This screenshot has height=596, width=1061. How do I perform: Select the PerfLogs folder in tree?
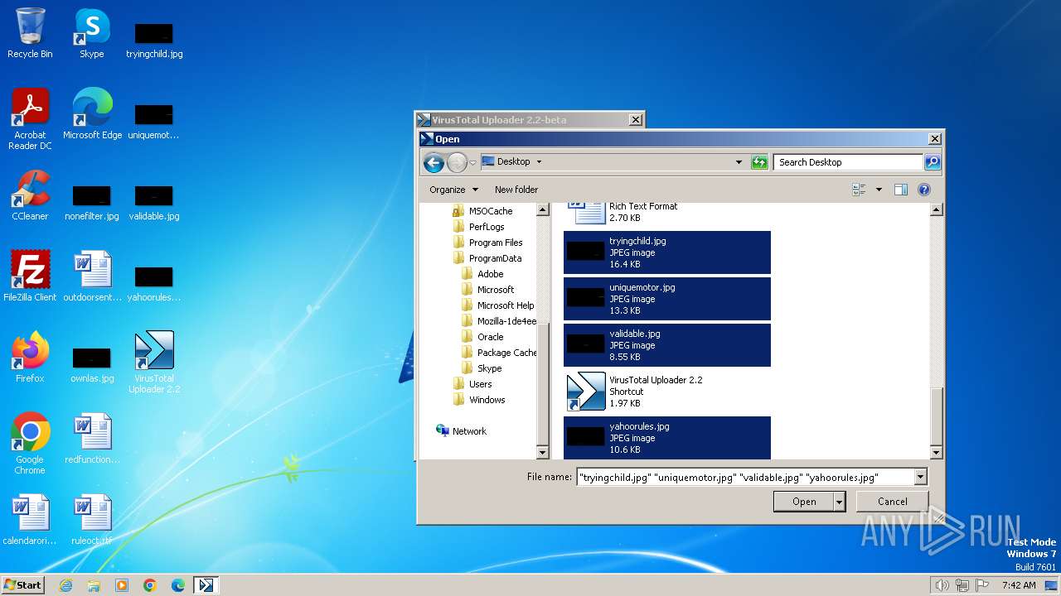479,227
